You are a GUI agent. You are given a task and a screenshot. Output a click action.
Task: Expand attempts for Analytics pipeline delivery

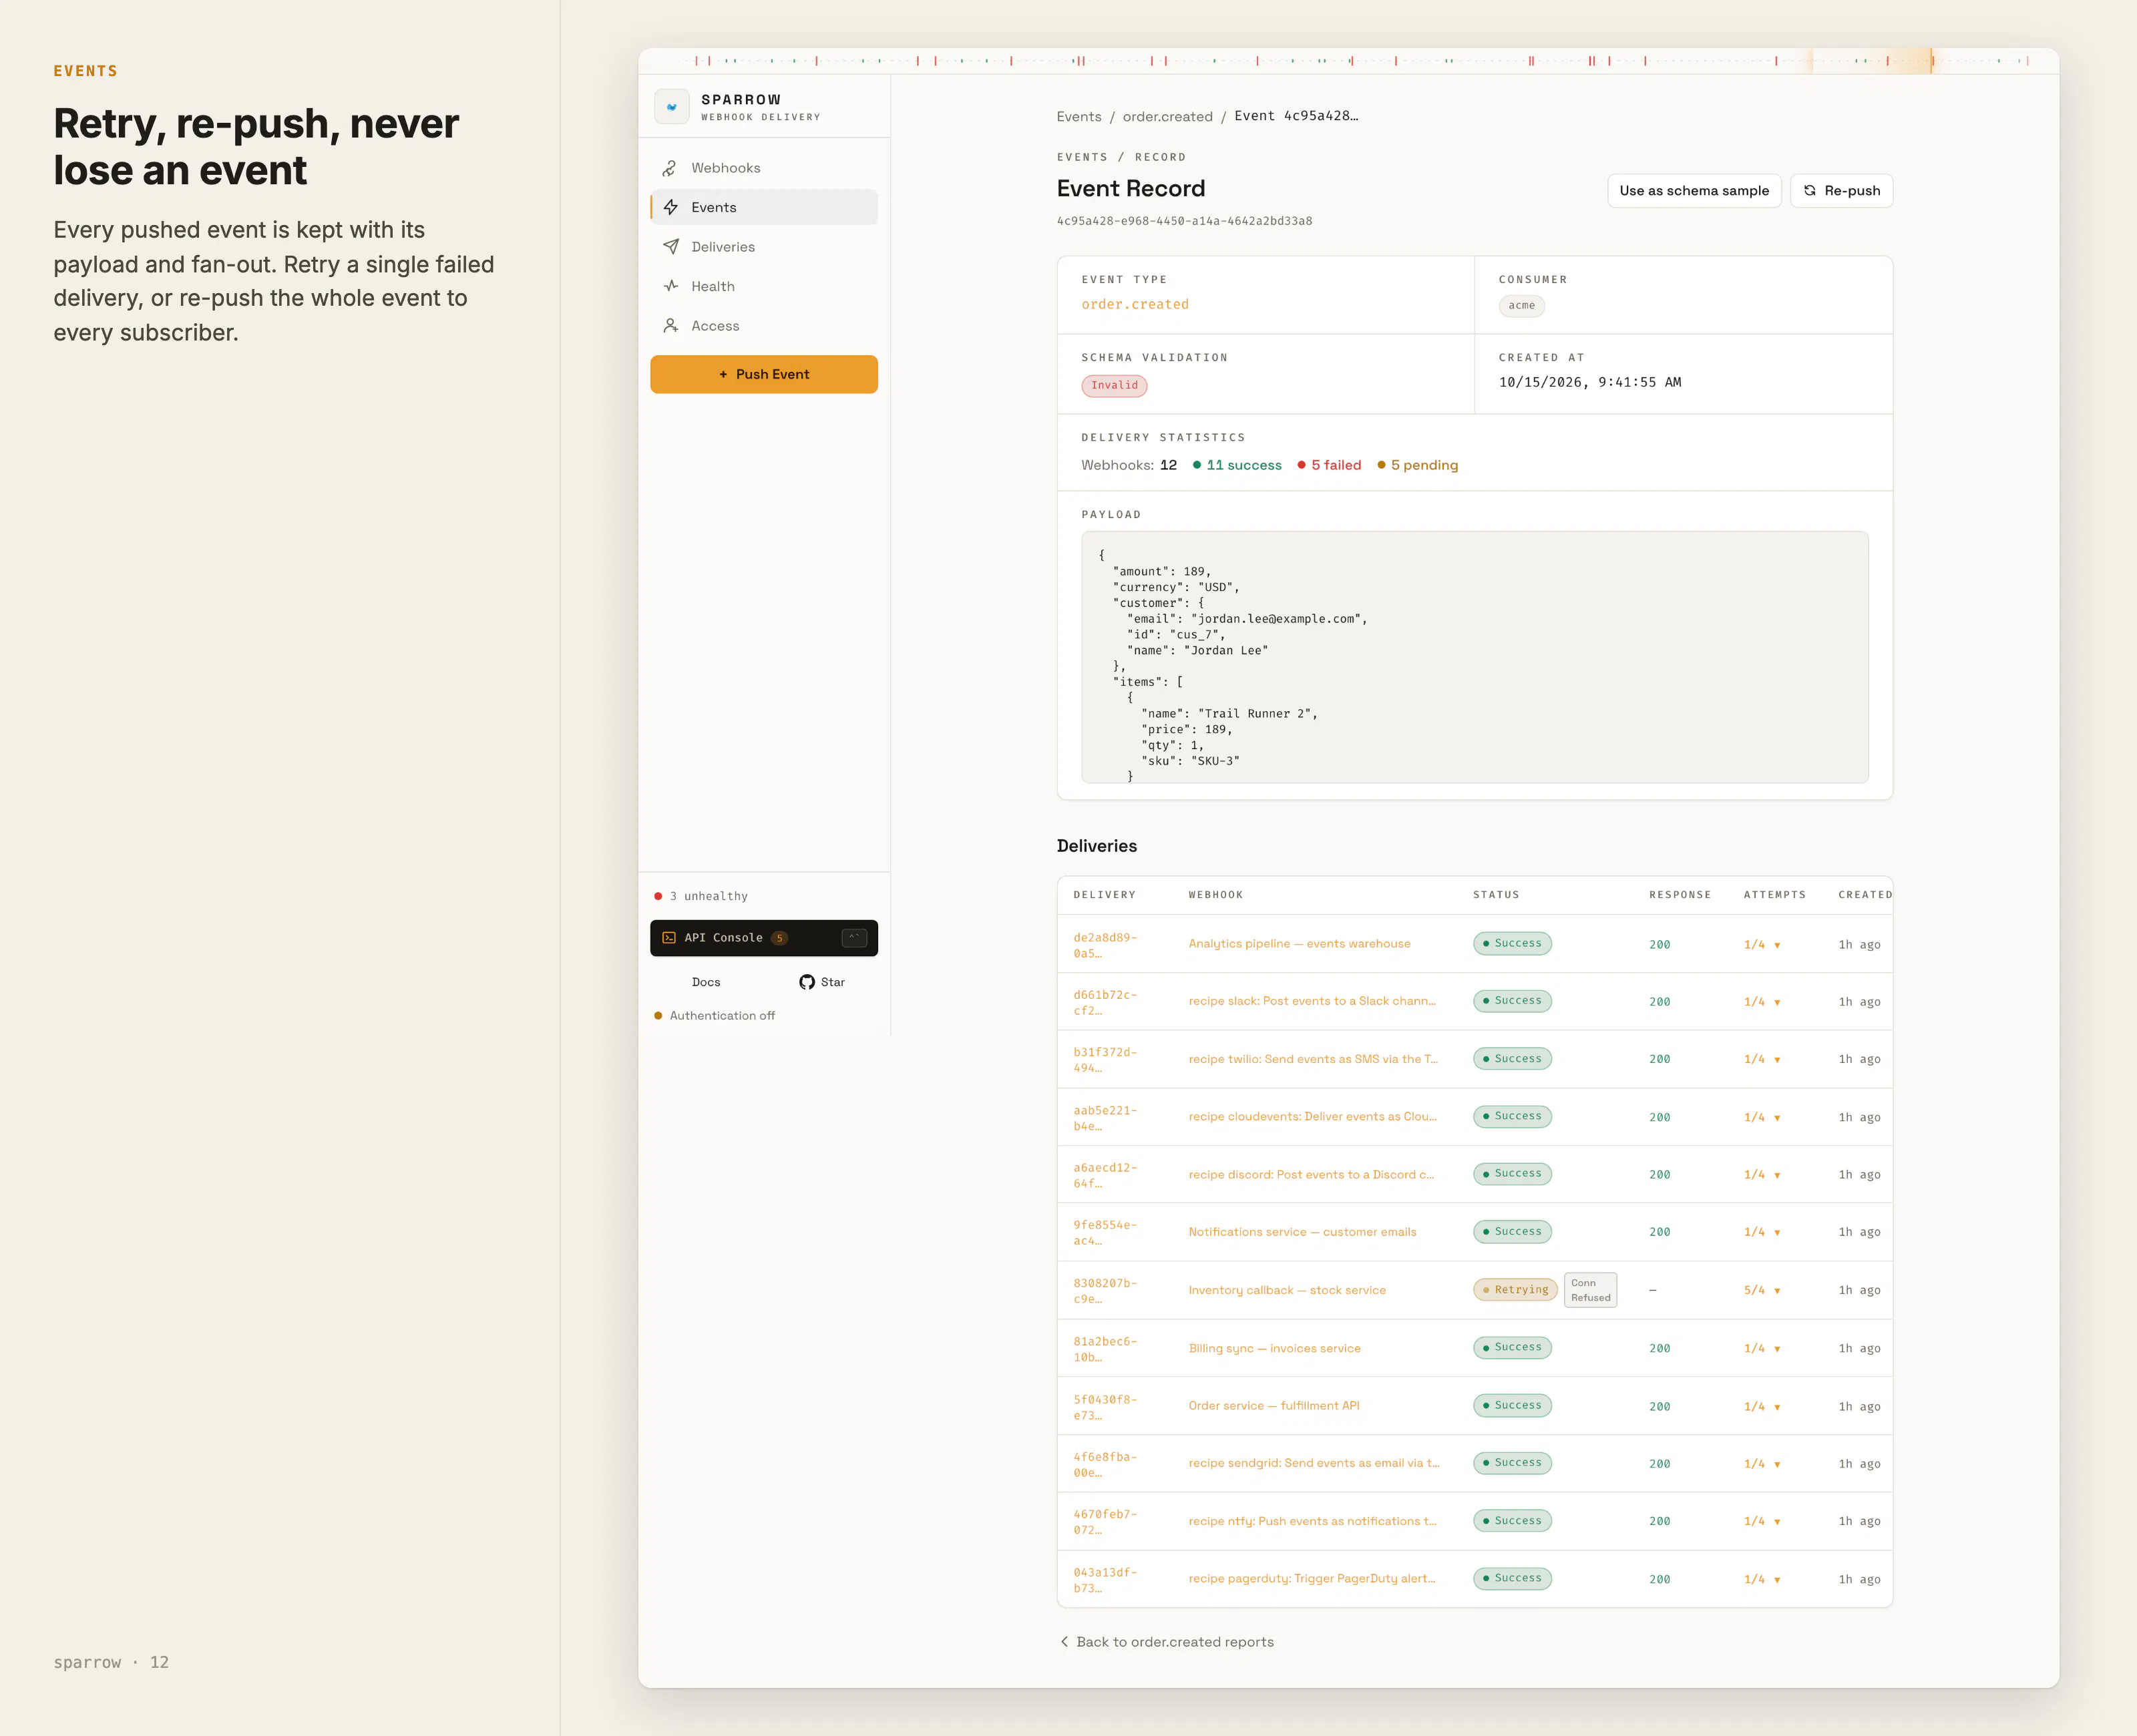[1762, 945]
